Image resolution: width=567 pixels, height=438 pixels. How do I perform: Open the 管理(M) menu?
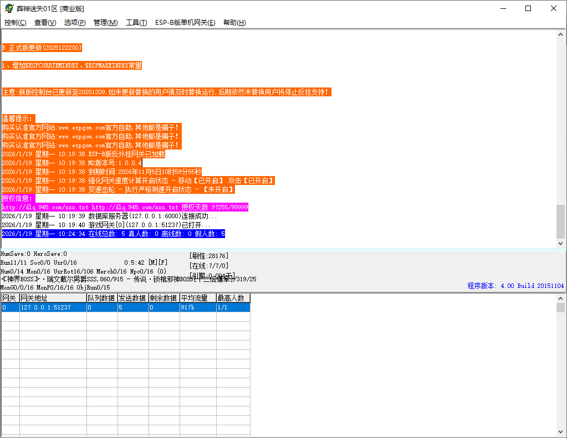click(105, 23)
